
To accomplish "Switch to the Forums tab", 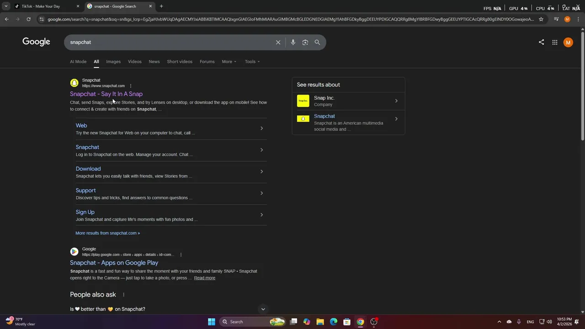I will pyautogui.click(x=207, y=62).
